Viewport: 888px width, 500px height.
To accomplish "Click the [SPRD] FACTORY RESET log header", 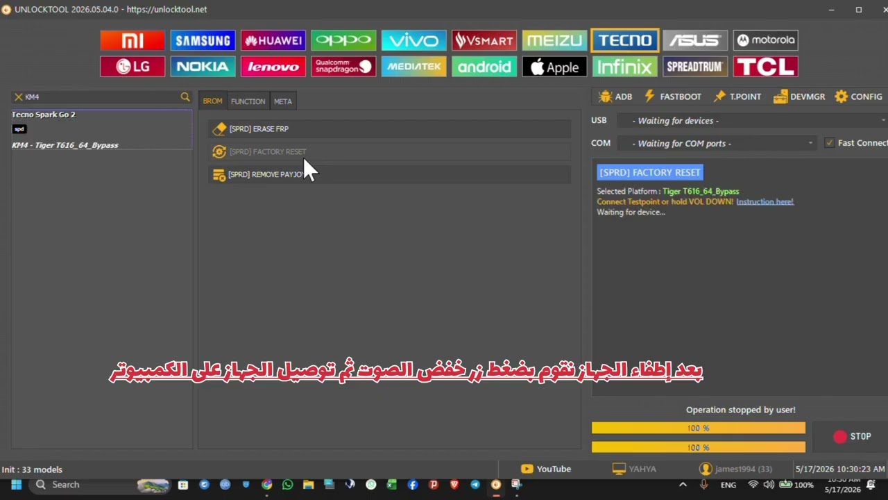I will (650, 172).
